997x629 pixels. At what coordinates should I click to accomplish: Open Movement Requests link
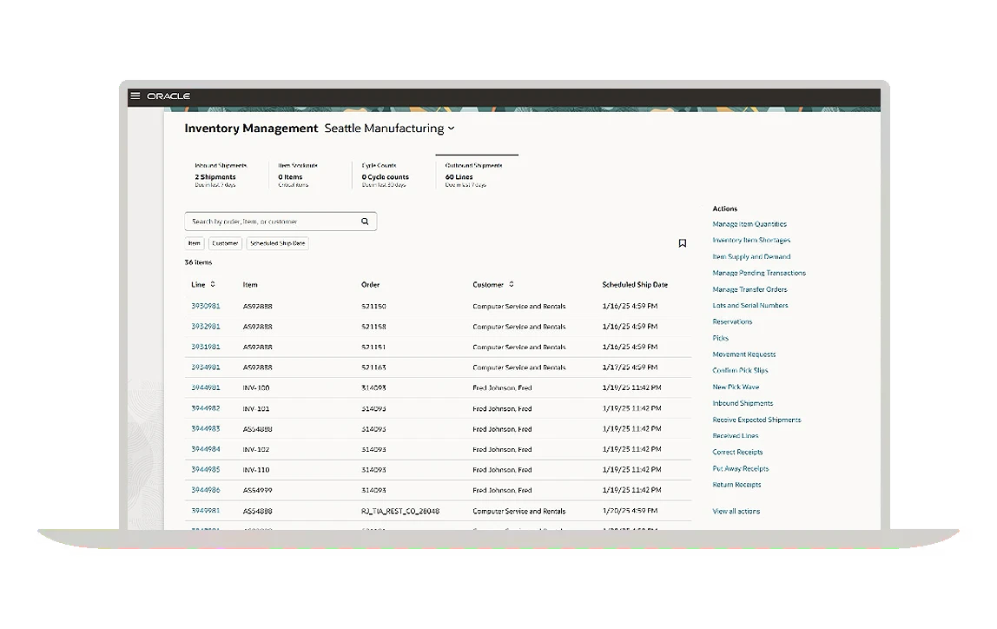click(x=744, y=354)
